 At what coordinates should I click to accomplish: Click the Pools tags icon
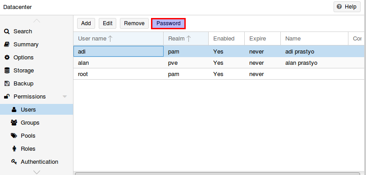tap(14, 135)
